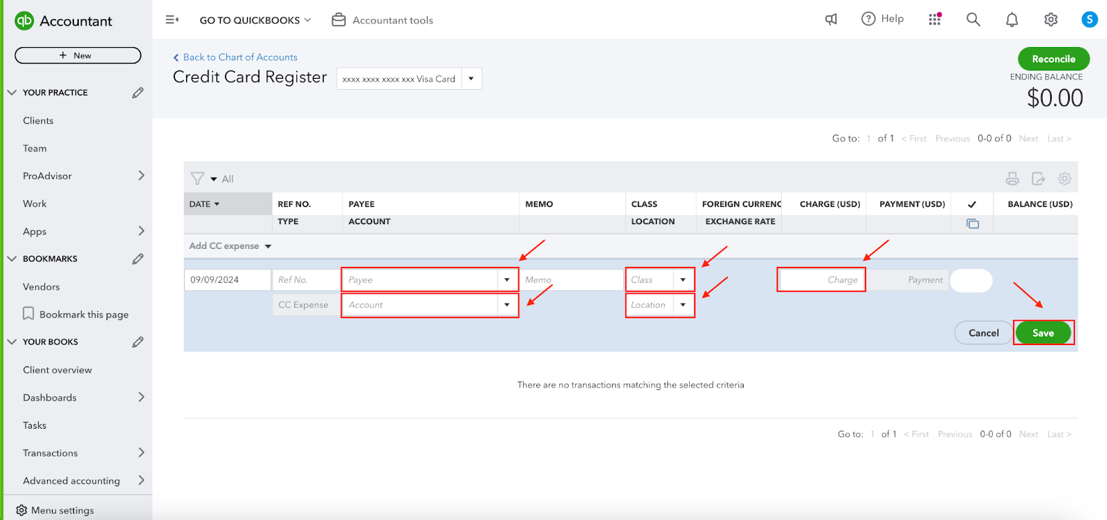Open the Add CC expense dropdown

230,246
